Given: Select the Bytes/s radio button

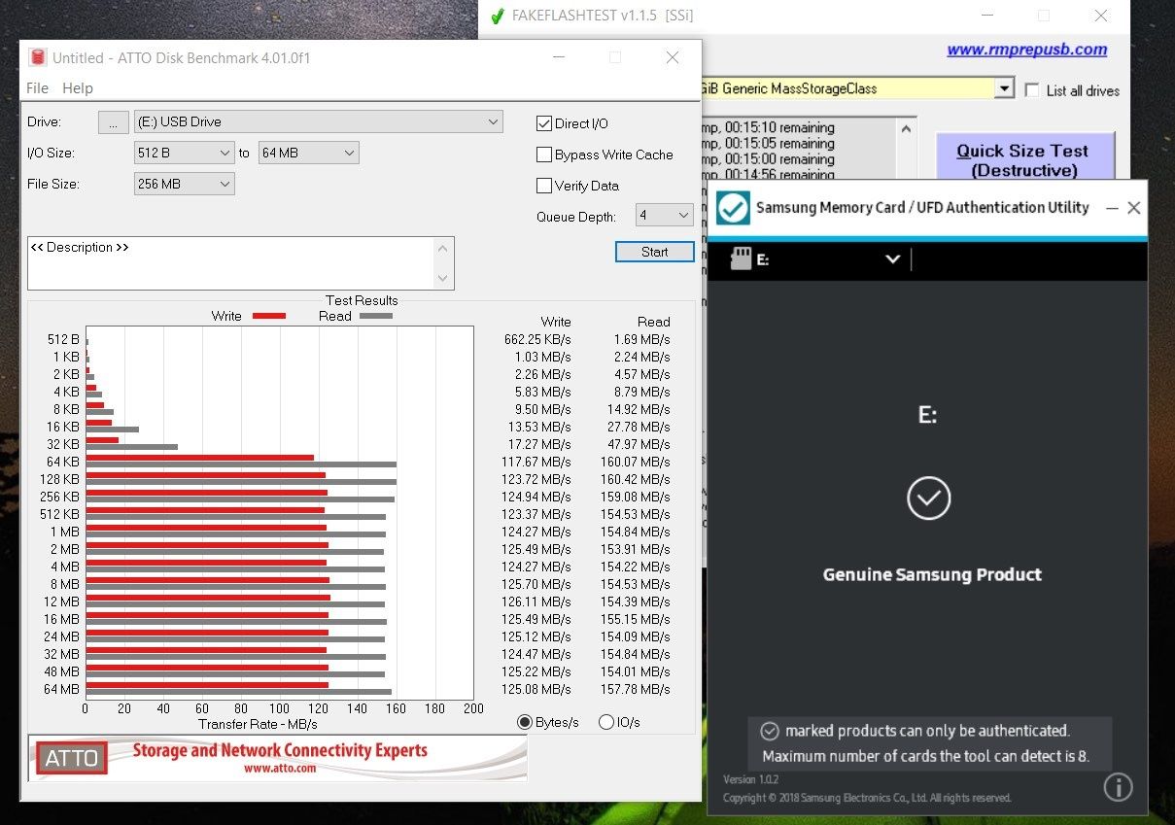Looking at the screenshot, I should [x=525, y=722].
